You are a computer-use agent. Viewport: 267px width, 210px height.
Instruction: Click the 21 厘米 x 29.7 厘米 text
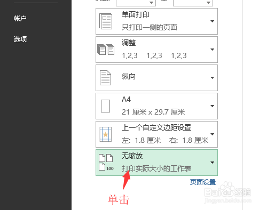[x=153, y=112]
